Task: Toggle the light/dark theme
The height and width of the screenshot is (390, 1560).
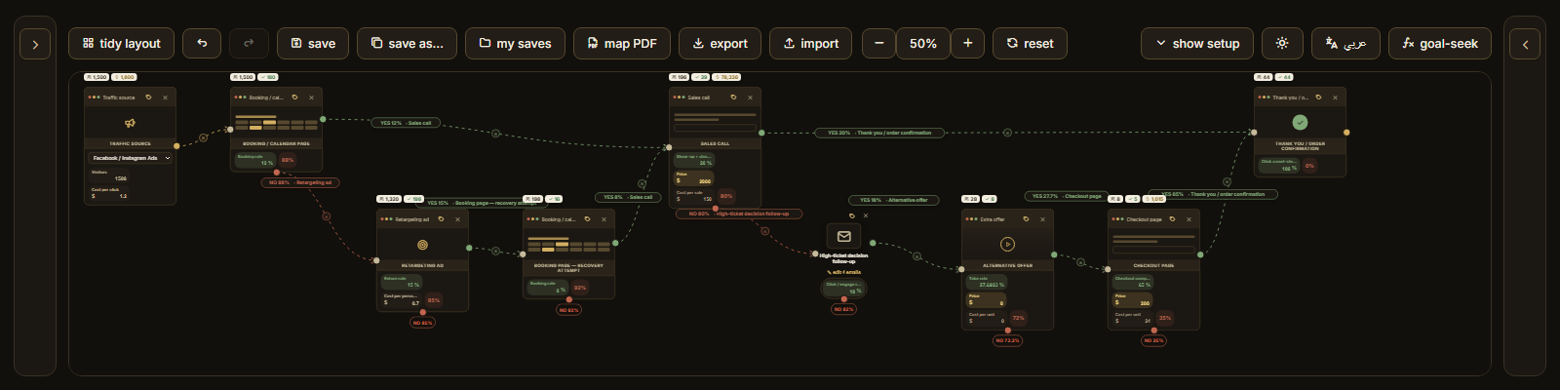Action: [1282, 43]
